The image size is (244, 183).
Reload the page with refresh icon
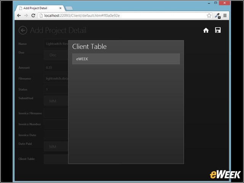point(33,16)
